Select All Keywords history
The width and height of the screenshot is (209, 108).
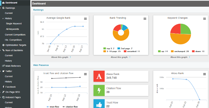click(12, 29)
